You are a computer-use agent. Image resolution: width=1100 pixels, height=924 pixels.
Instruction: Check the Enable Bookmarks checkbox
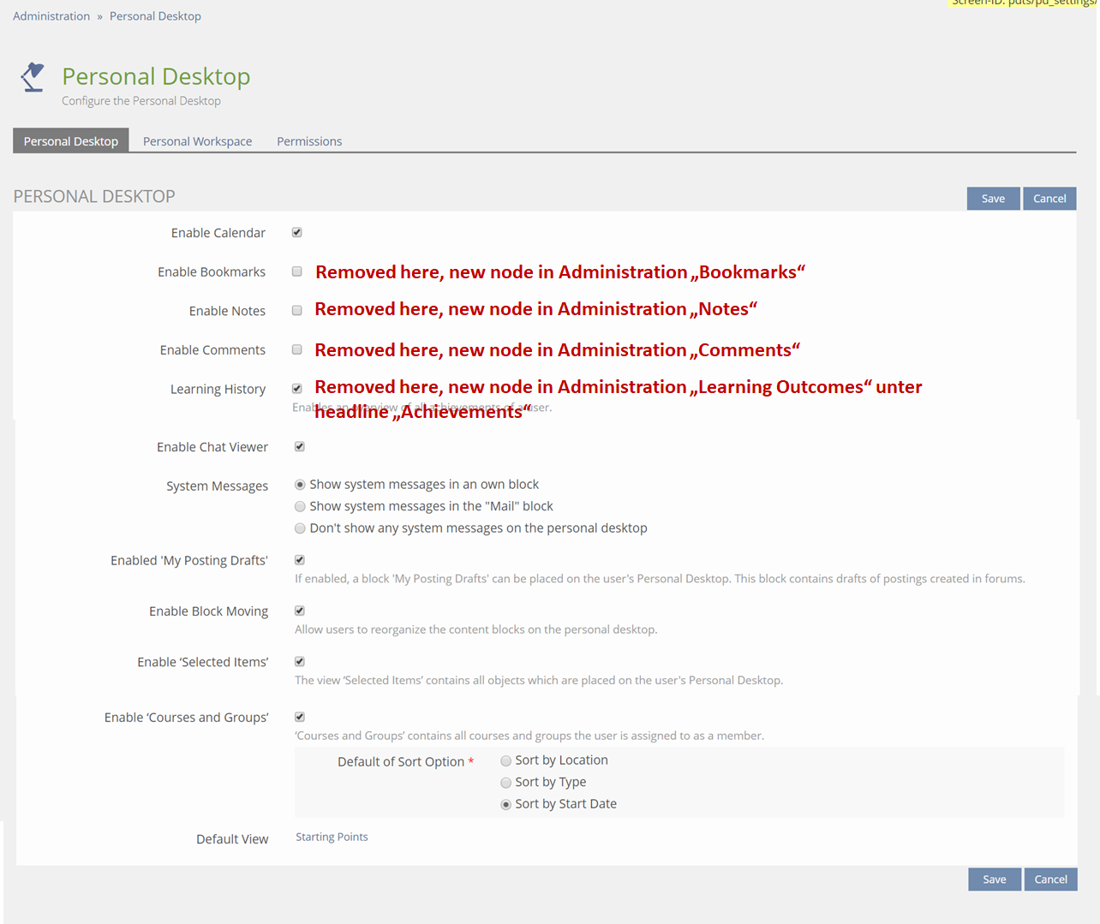point(297,271)
